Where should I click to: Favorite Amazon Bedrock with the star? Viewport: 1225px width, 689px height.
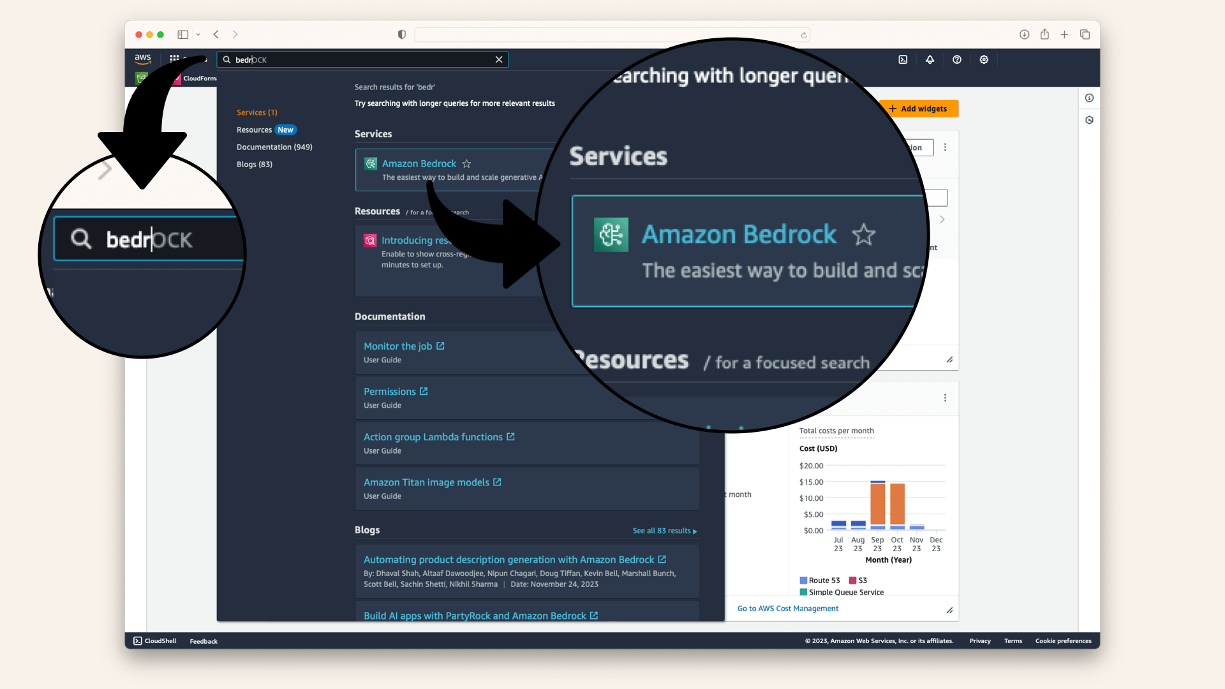coord(466,164)
